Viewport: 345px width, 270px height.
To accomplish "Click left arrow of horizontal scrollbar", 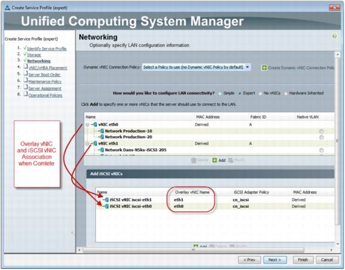I will 79,250.
